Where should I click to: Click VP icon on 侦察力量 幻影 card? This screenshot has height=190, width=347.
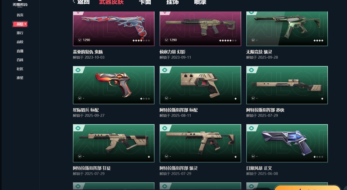tap(166, 40)
